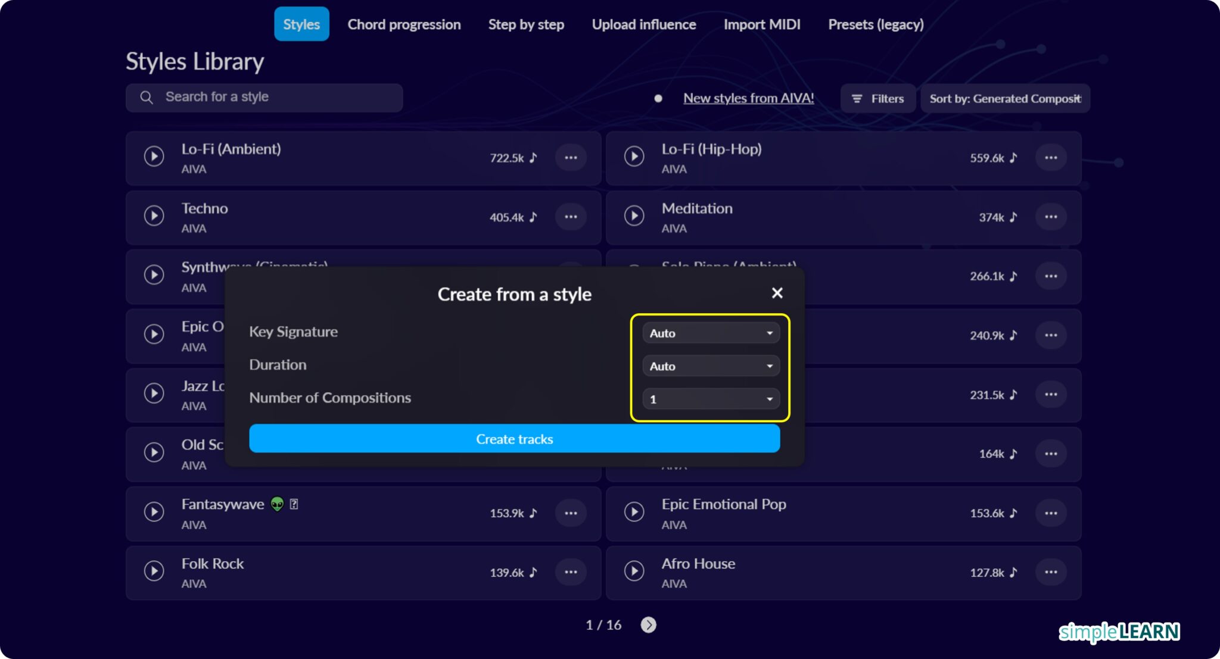Open the New styles from AIVA link

[748, 98]
